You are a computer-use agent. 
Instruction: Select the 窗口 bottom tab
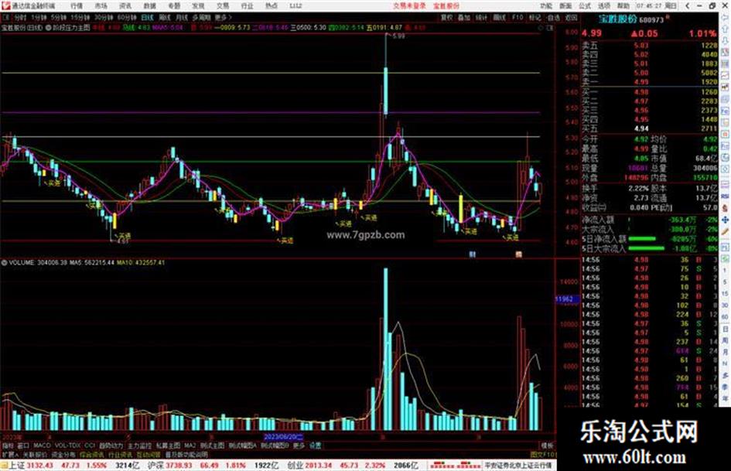pos(23,445)
